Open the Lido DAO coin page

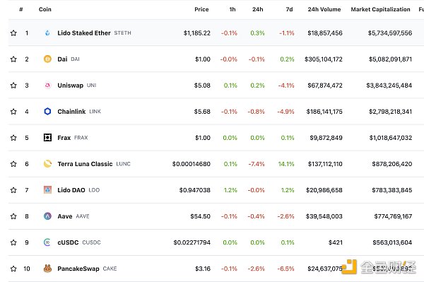point(71,190)
